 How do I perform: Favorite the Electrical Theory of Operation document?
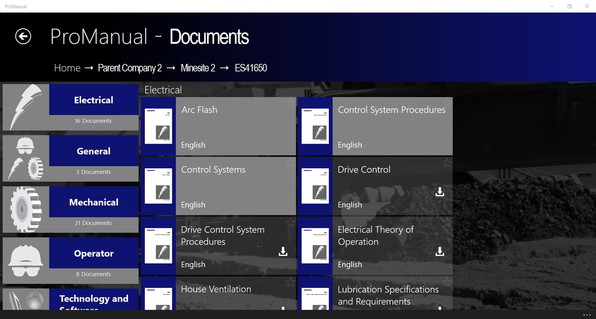[447, 223]
